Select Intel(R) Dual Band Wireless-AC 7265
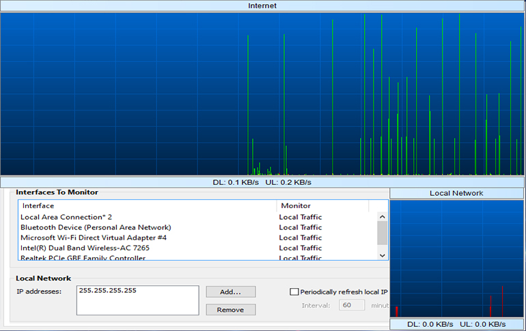526x331 pixels. pyautogui.click(x=85, y=248)
